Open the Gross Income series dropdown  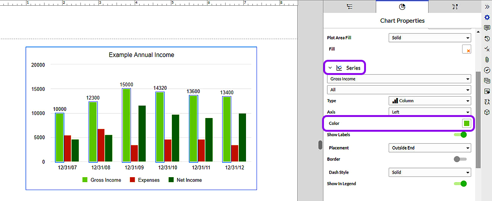point(399,79)
